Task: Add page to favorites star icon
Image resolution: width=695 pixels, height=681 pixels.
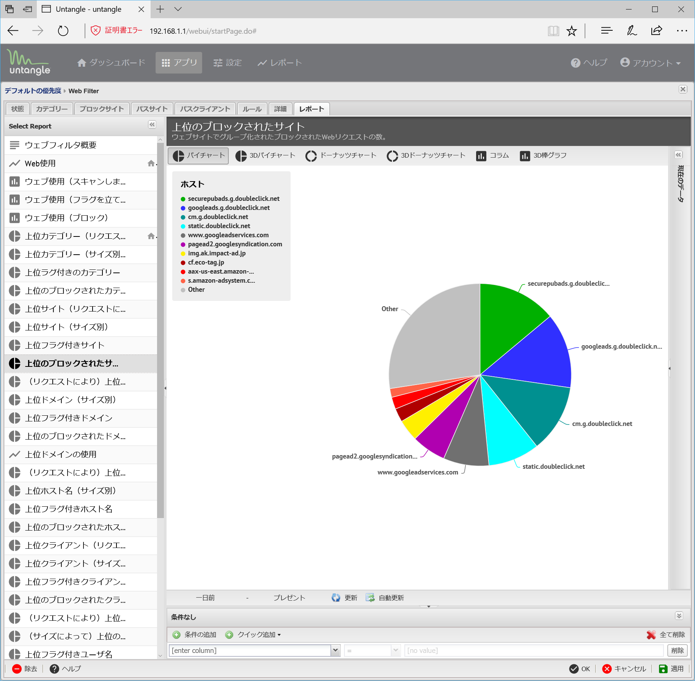Action: click(x=571, y=31)
